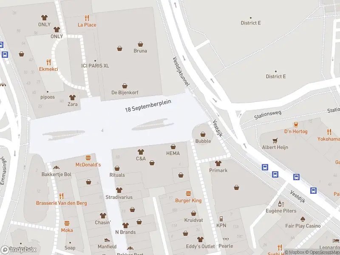Click the 18 Septemberplein square label
Viewport: 340px width, 255px height.
[148, 106]
